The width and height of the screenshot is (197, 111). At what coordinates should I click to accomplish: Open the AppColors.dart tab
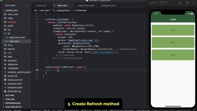click(x=86, y=6)
